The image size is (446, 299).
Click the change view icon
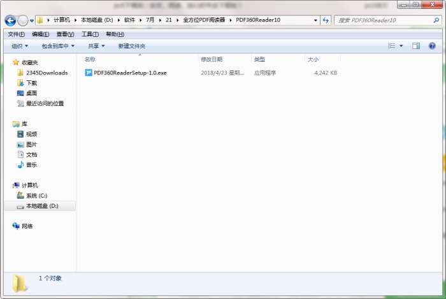(392, 46)
